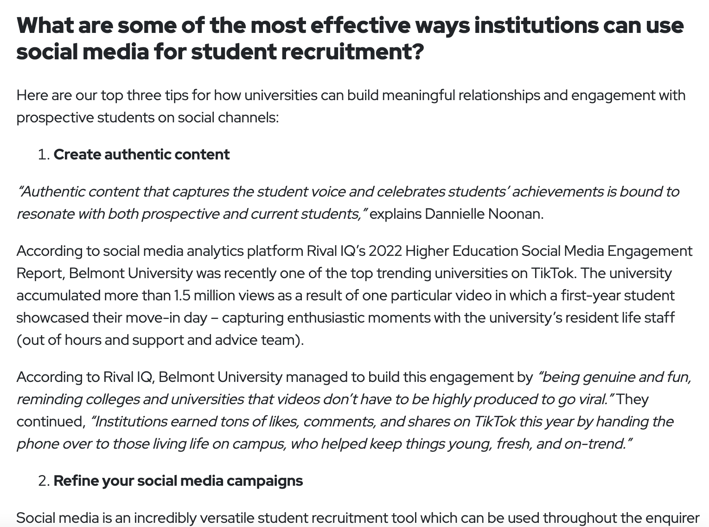Click the "Create authentic content" list heading

(141, 154)
